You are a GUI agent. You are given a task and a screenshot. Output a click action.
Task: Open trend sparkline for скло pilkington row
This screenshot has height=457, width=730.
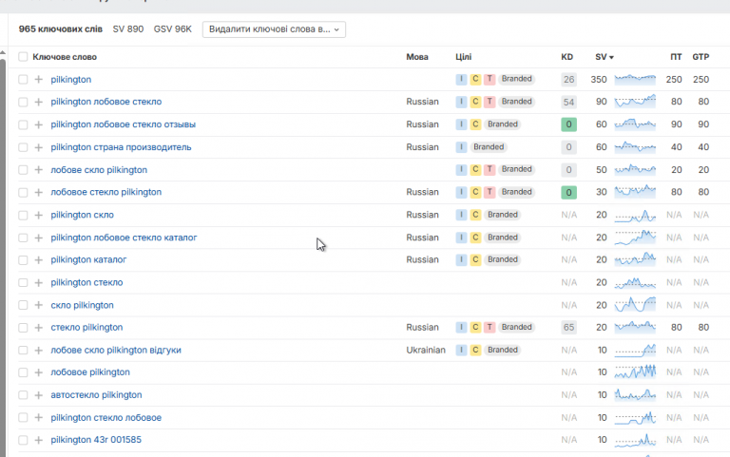click(x=635, y=305)
